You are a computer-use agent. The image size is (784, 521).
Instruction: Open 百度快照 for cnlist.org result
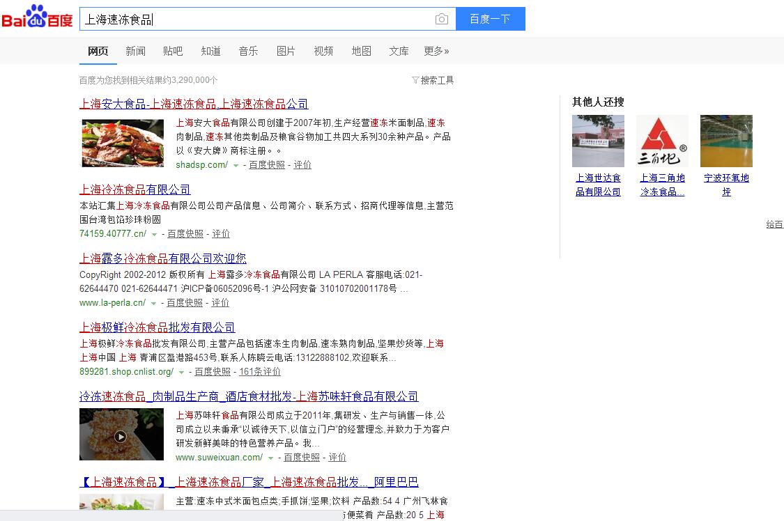click(213, 372)
